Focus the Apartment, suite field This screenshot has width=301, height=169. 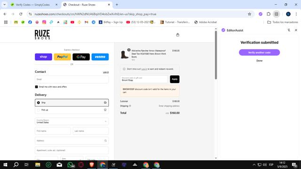coord(72,150)
